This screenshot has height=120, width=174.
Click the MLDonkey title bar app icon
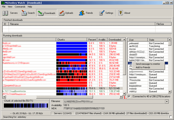click(x=3, y=2)
